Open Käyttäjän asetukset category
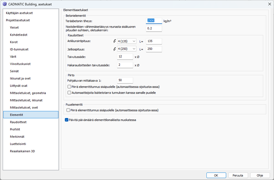The width and height of the screenshot is (274, 180). [19, 13]
